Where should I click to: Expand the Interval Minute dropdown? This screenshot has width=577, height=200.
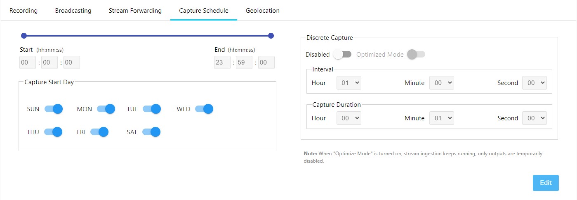441,83
